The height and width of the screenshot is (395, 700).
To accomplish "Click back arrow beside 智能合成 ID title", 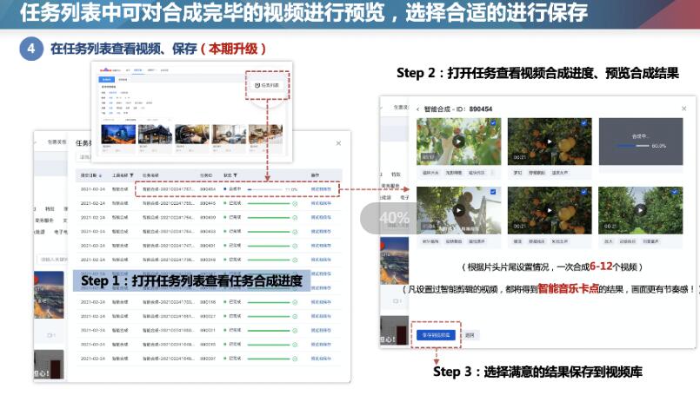I will (x=417, y=109).
